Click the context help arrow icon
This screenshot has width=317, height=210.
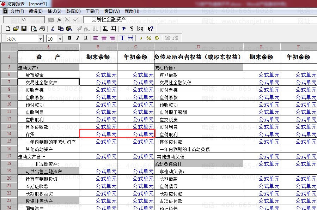(x=150, y=29)
